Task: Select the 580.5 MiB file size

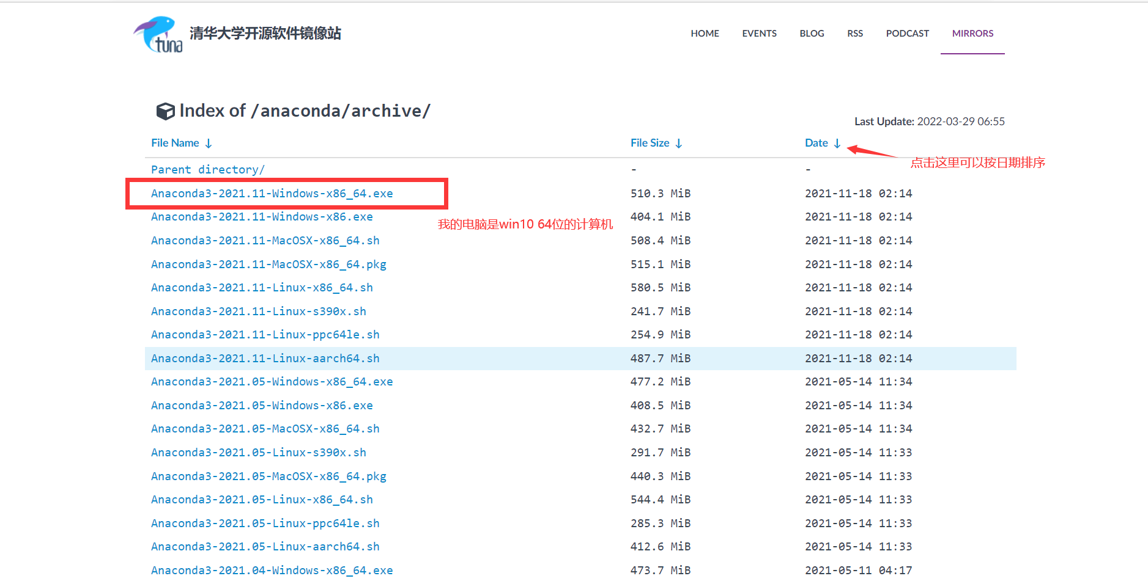Action: (661, 288)
